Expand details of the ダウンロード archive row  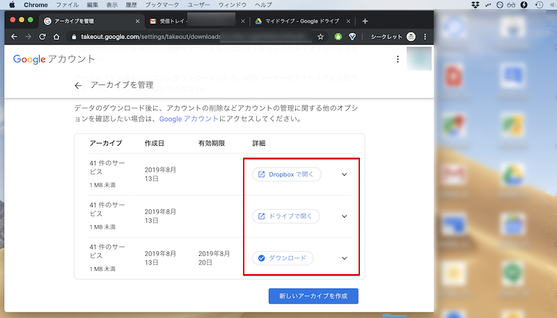[x=344, y=258]
